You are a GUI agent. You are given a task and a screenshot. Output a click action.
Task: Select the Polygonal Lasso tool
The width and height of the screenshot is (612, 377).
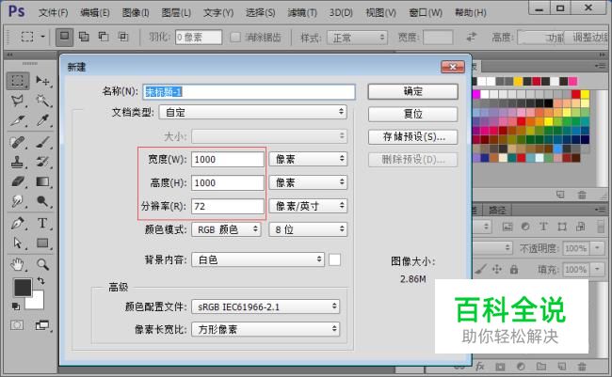(x=17, y=101)
